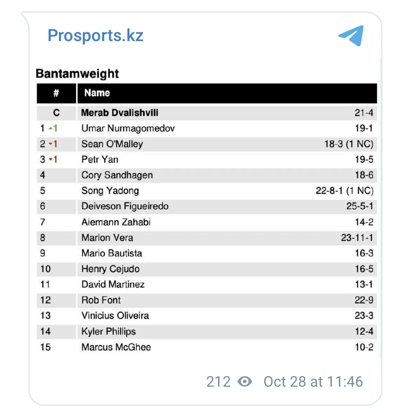Select champion Merab Dvalishvili row
This screenshot has width=414, height=413.
pos(120,113)
